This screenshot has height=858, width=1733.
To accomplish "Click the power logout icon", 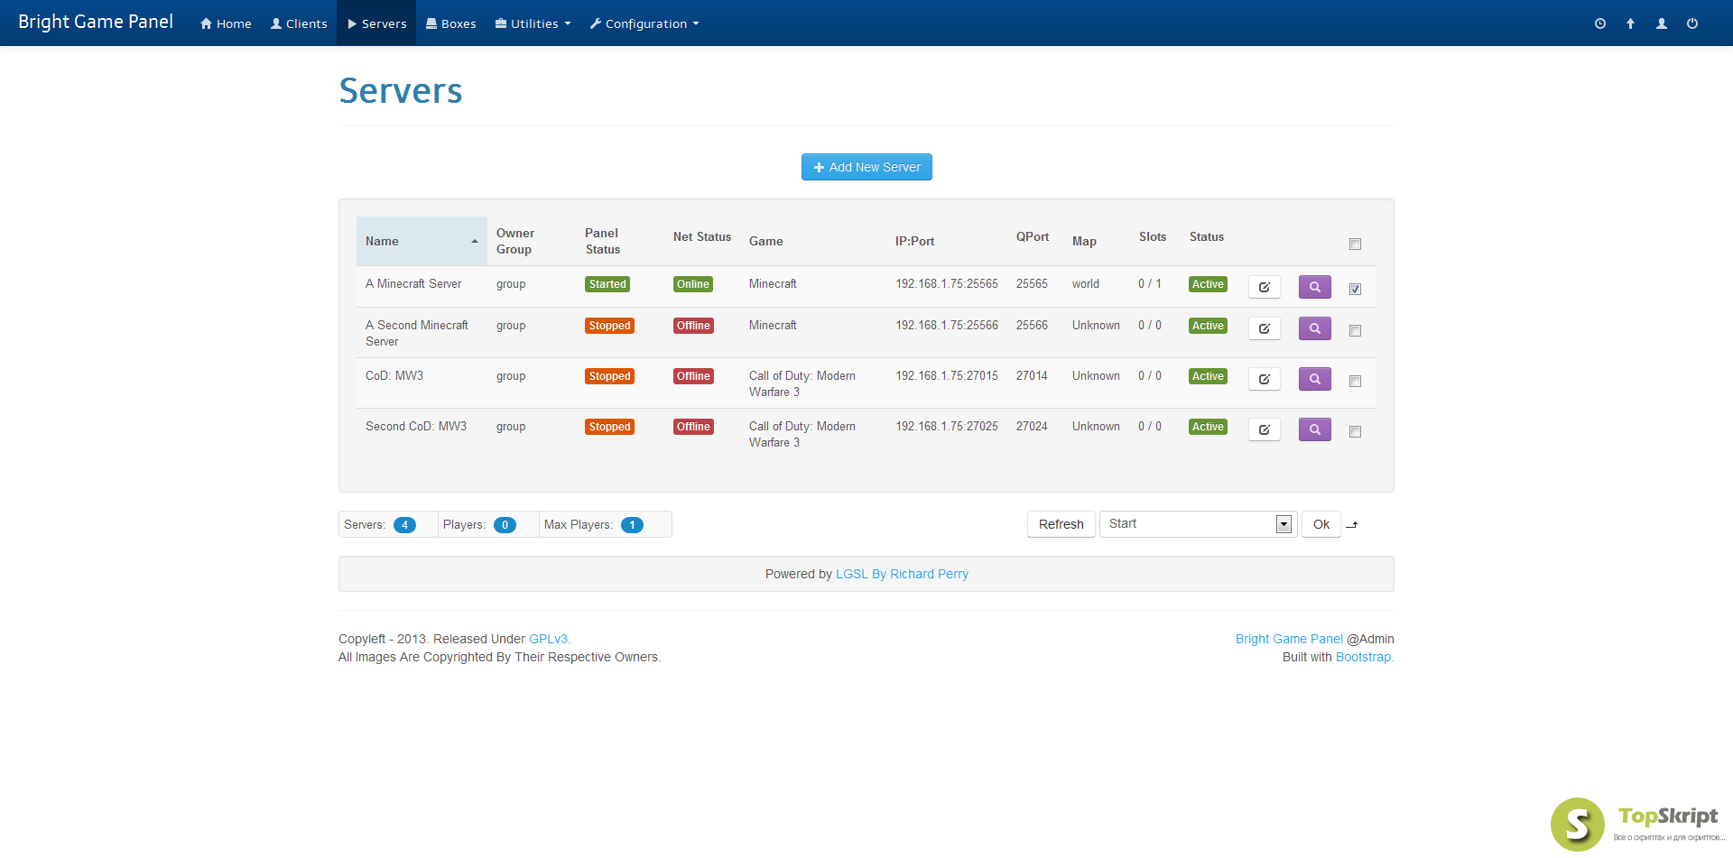I will [1692, 23].
